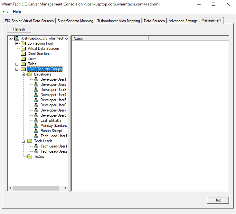Select Monday Gandanza in the tree

click(54, 126)
